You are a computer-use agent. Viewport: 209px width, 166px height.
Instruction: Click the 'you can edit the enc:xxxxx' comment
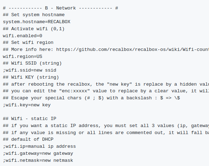coord(106,91)
